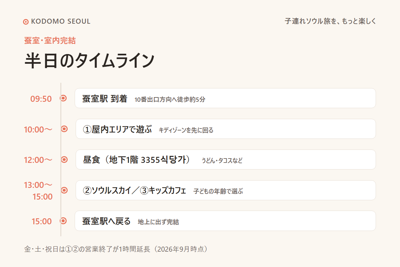Image resolution: width=400 pixels, height=267 pixels.
Task: Select the note "地上に出ず完結"
Action: click(158, 222)
